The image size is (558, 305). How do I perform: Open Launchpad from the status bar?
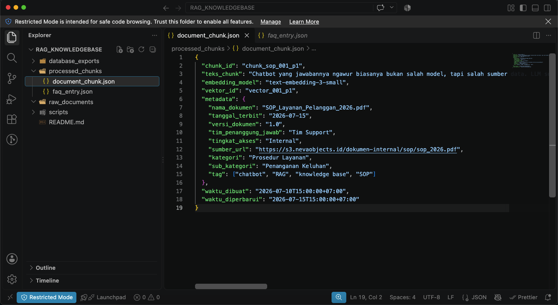click(x=103, y=297)
